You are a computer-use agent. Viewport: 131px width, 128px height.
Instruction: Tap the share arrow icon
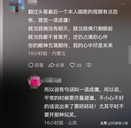[x=51, y=65]
